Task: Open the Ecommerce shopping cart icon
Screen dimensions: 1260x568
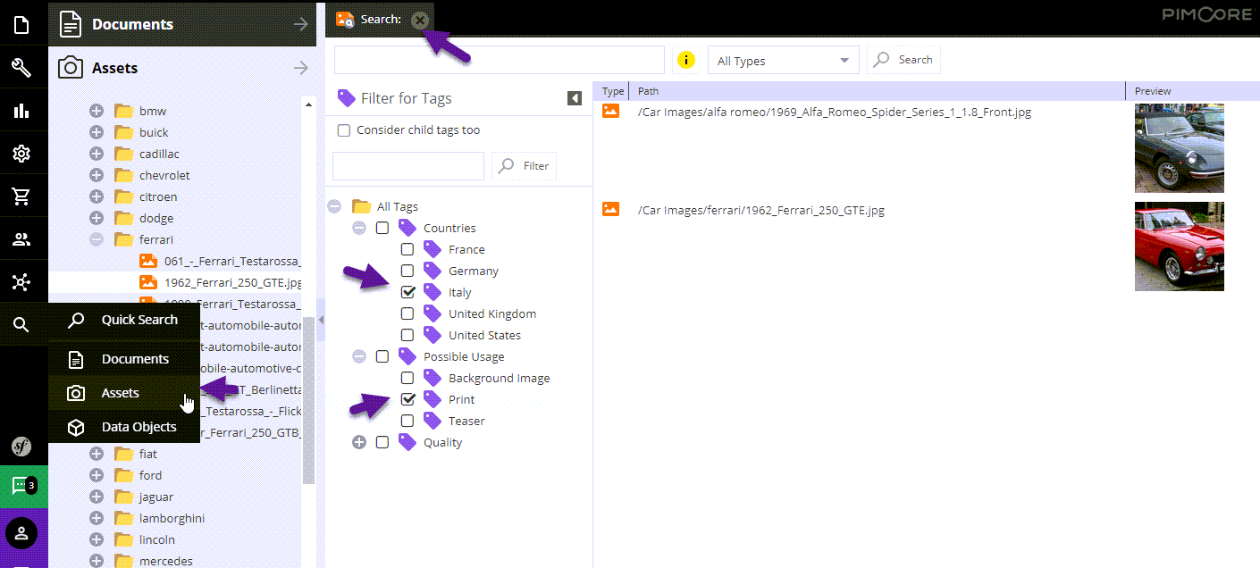Action: (21, 196)
